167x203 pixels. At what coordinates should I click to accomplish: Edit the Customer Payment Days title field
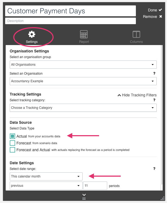(70, 11)
